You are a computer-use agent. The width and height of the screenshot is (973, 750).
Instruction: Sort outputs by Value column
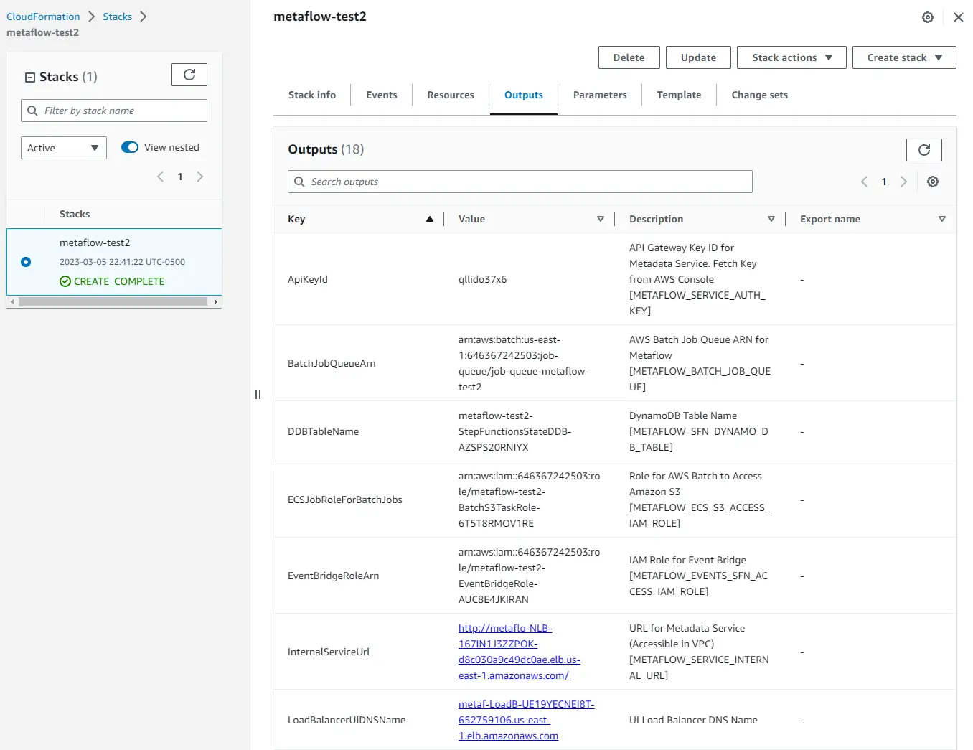click(x=601, y=219)
